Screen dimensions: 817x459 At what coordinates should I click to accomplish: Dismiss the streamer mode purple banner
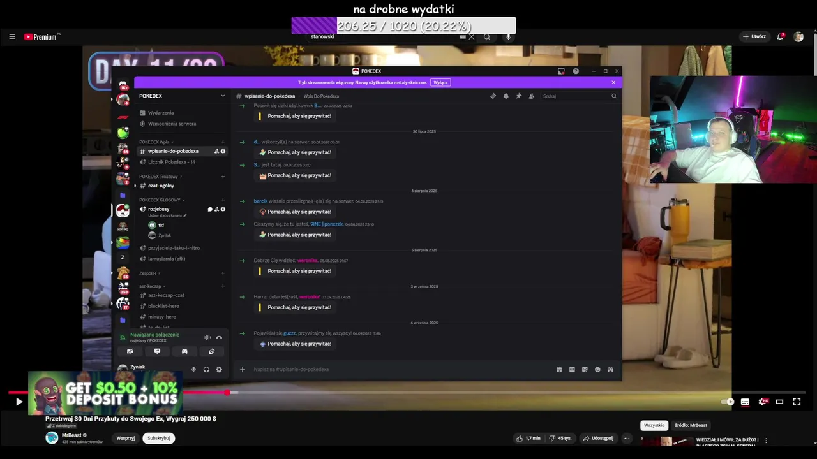pyautogui.click(x=613, y=82)
